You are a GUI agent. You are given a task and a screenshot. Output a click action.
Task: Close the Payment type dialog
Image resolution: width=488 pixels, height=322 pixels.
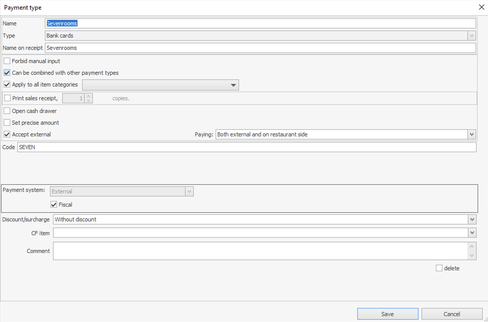click(x=481, y=7)
